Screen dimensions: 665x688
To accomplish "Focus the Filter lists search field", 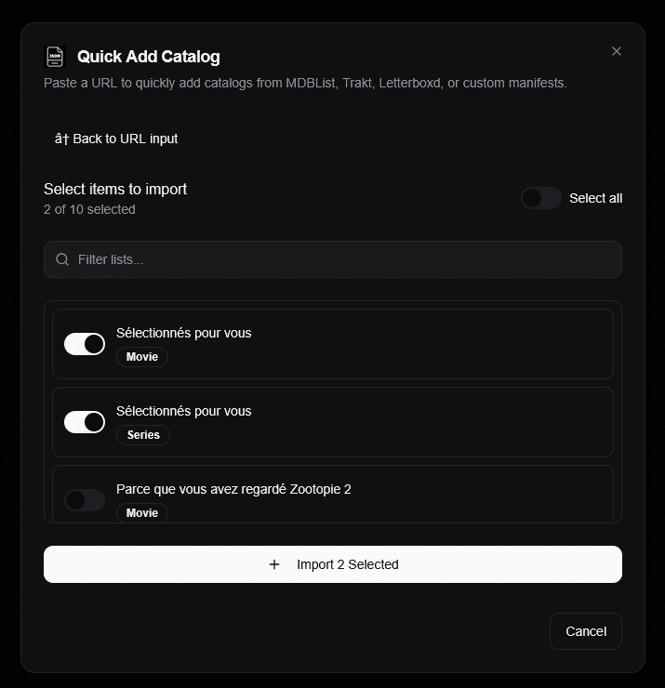I will point(333,259).
